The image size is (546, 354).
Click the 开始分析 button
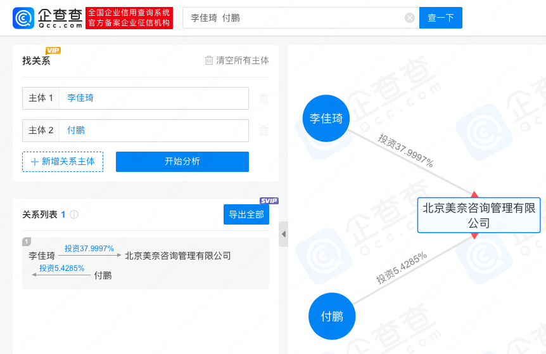tap(182, 162)
